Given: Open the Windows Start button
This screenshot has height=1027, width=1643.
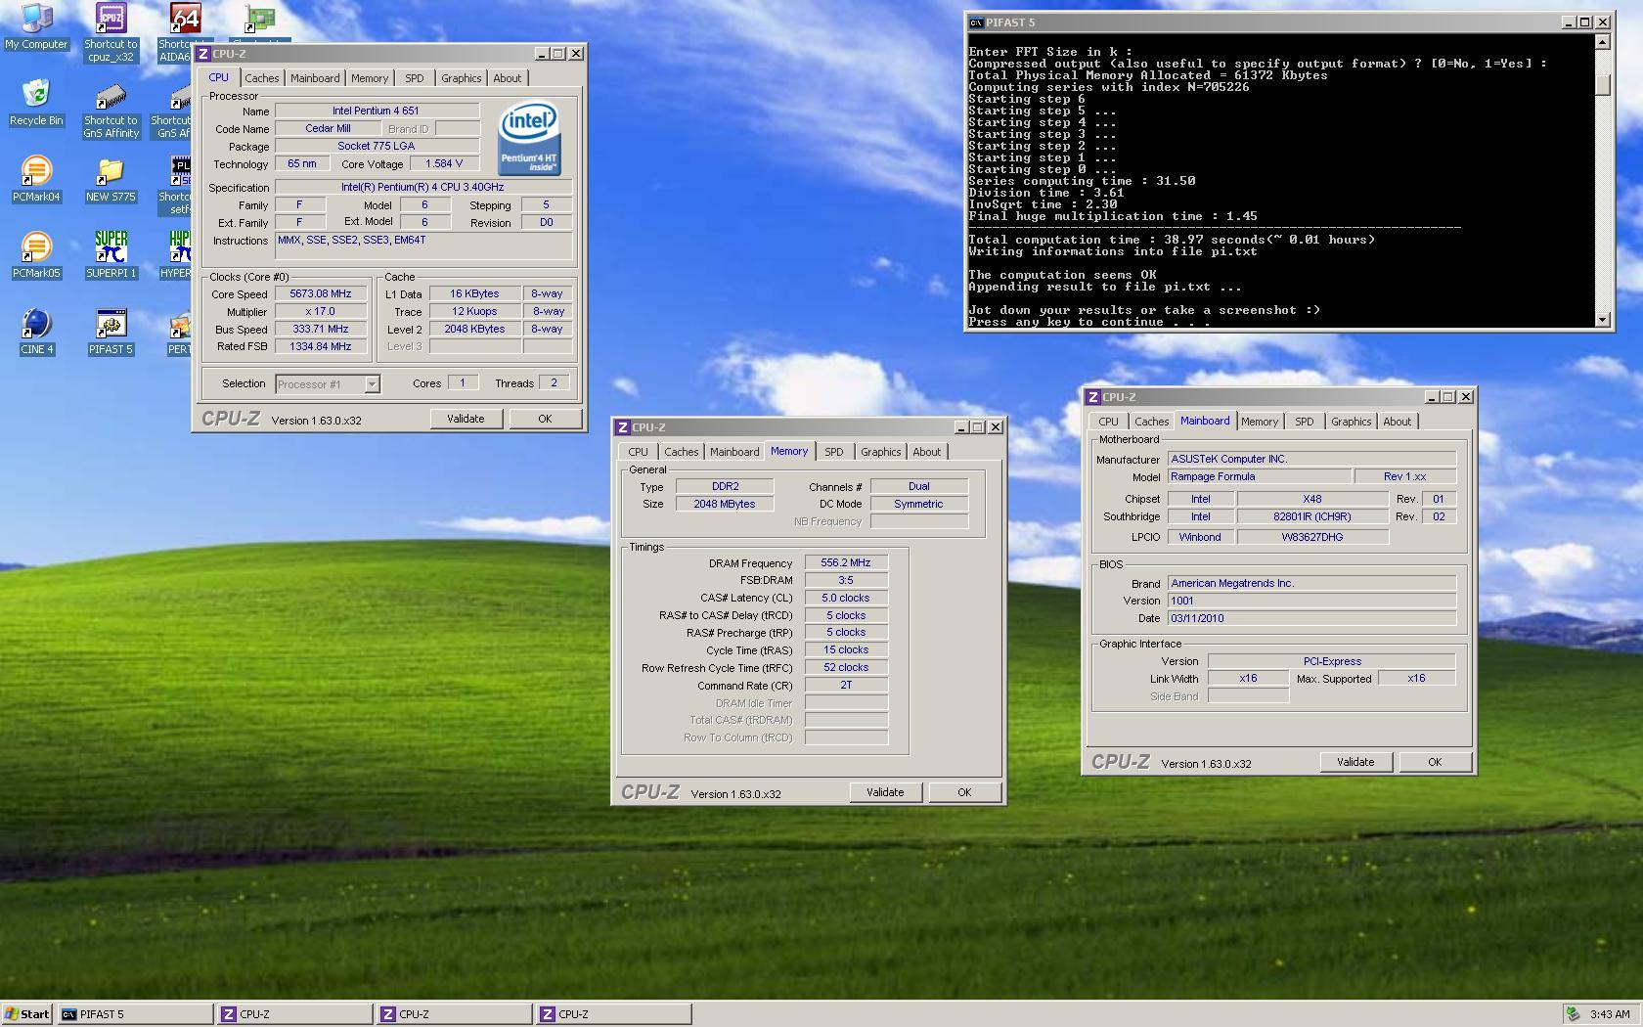Looking at the screenshot, I should pyautogui.click(x=27, y=1014).
